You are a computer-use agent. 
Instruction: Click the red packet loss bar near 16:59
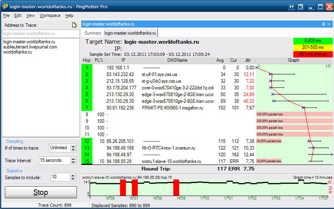click(x=176, y=187)
